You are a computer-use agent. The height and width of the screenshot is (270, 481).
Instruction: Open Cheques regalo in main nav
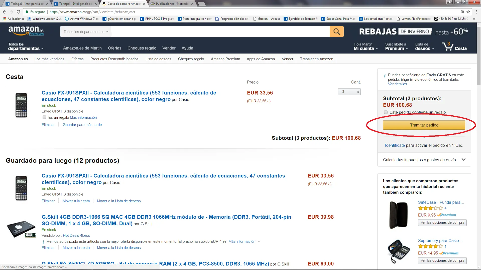[142, 48]
